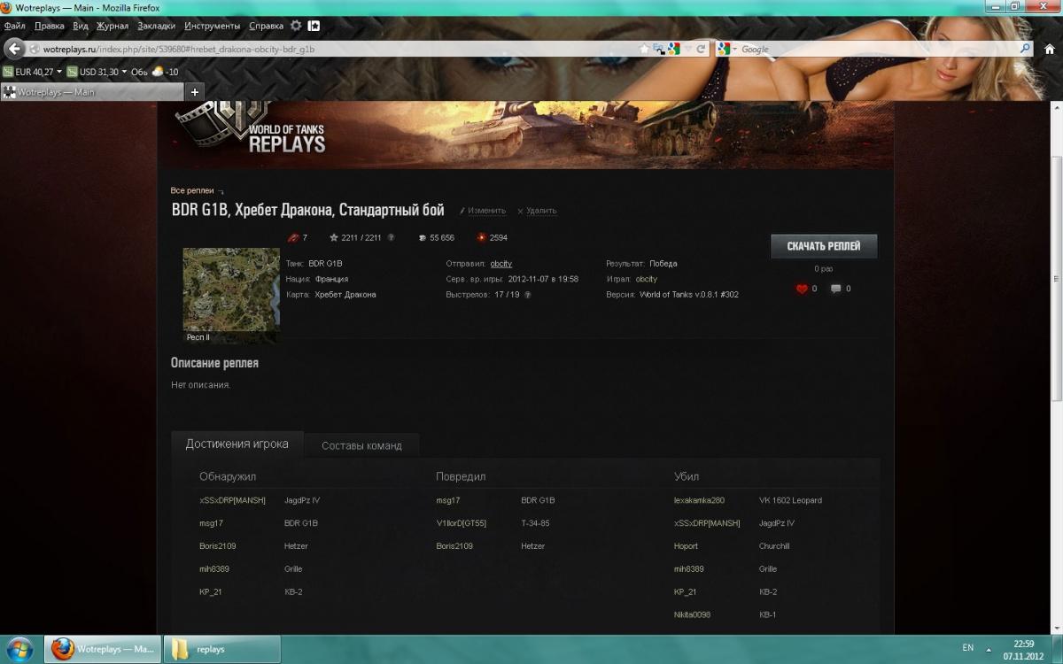This screenshot has width=1063, height=664.
Task: Switch to the Составы команд tab
Action: [361, 445]
